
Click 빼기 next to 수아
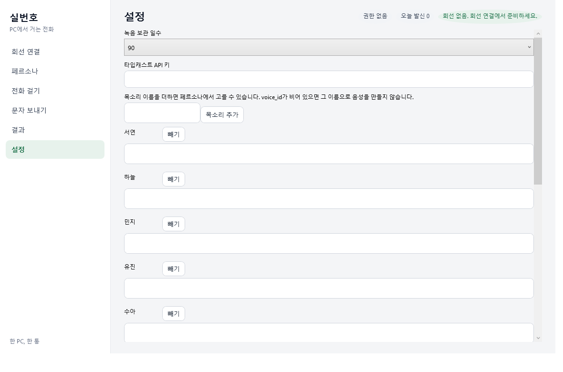click(x=173, y=313)
